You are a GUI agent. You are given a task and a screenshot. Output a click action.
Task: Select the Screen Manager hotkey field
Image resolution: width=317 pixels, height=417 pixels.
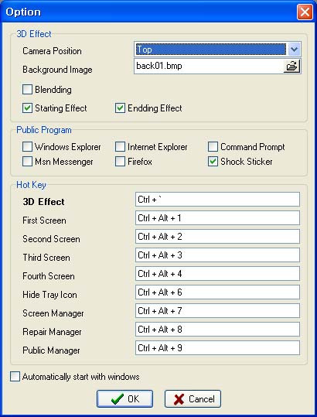217,311
